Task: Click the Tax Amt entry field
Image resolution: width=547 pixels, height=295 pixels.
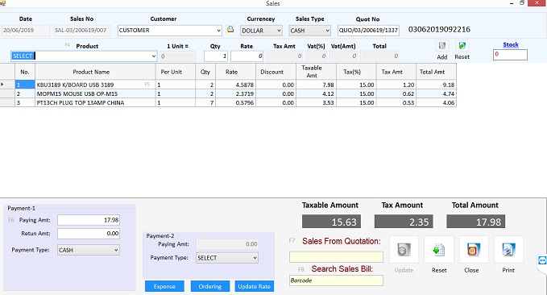Action: pyautogui.click(x=284, y=56)
